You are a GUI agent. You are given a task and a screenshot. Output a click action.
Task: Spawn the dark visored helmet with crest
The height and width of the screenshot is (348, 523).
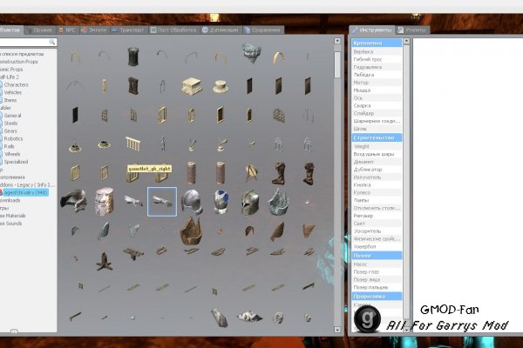[250, 202]
